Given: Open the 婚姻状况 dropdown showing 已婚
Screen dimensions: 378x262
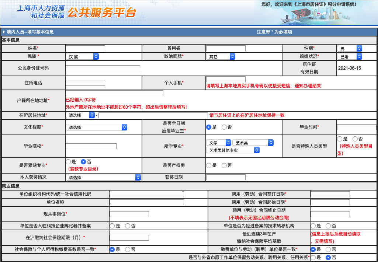Looking at the screenshot, I should [x=350, y=57].
